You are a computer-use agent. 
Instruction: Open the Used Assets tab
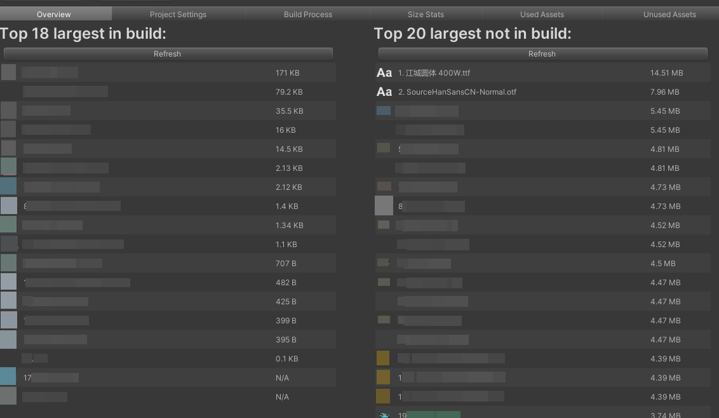[x=542, y=14]
